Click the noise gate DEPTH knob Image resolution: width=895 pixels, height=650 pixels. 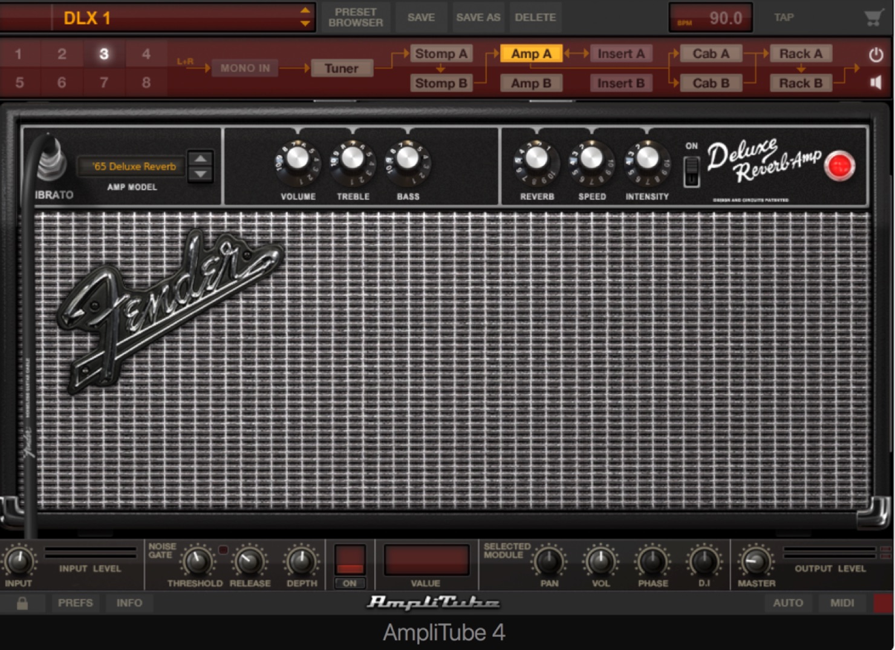click(x=301, y=562)
